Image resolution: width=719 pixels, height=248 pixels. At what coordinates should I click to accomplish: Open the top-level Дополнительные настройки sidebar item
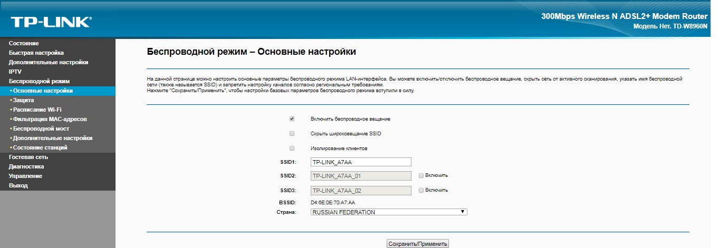(x=49, y=62)
